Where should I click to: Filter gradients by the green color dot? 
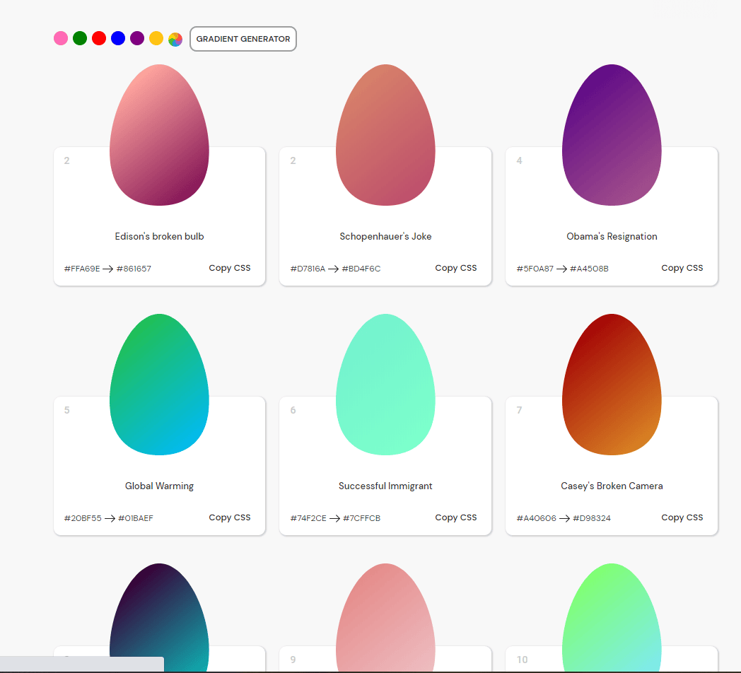pos(80,38)
